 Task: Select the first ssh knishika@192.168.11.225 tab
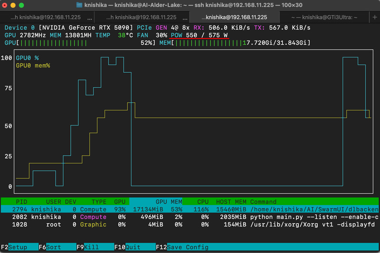coord(47,17)
